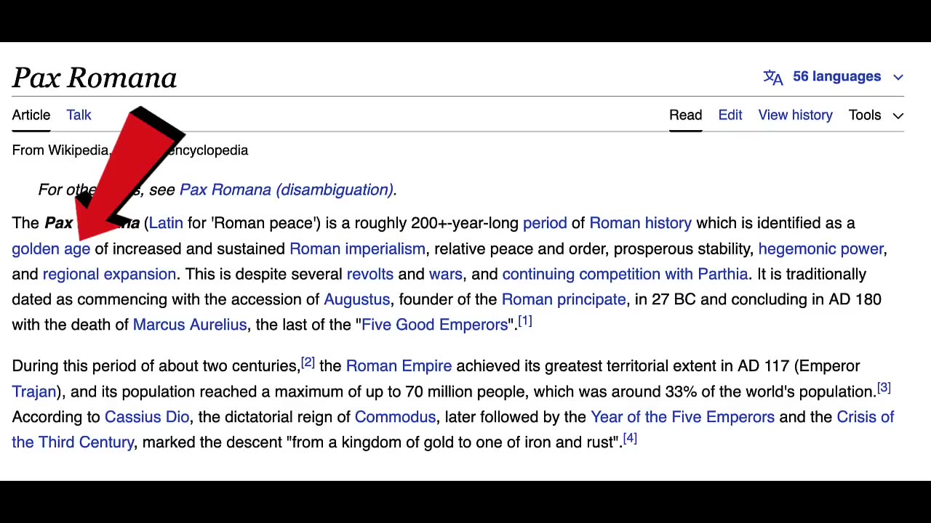Open the Roman Empire link

(399, 366)
